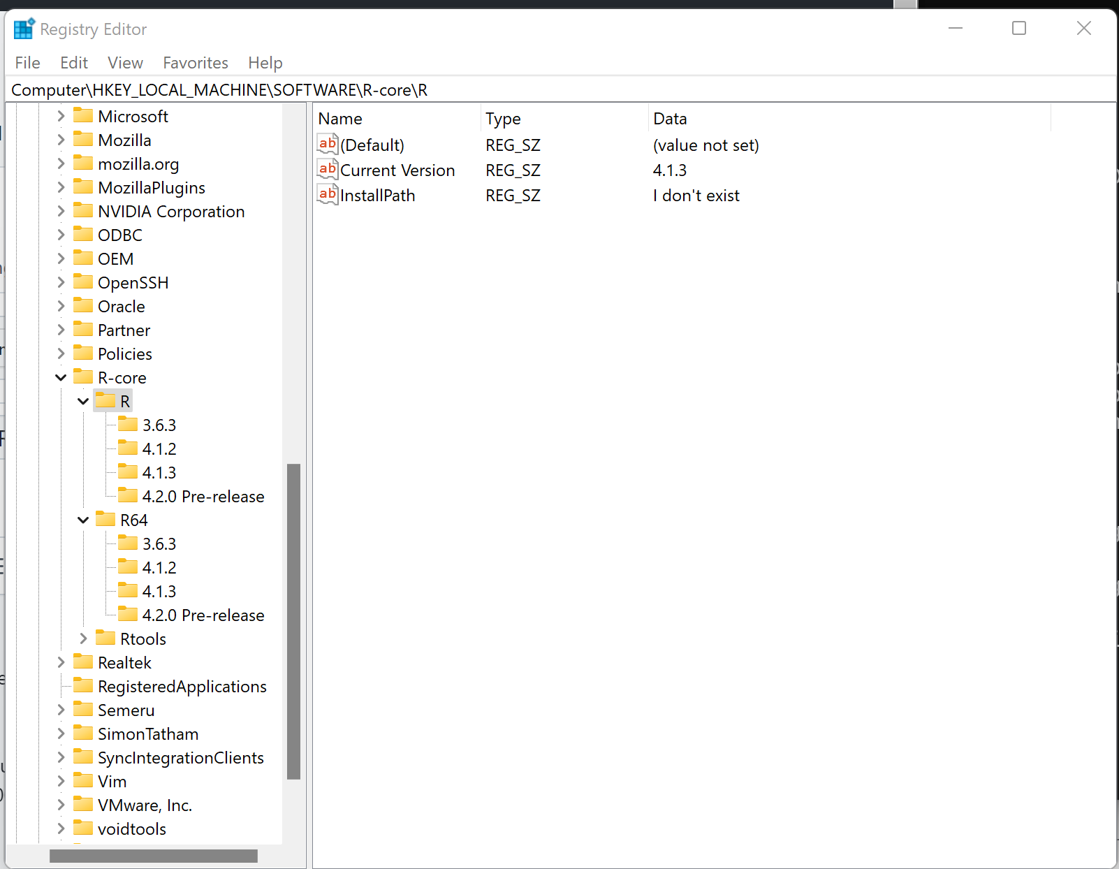Click the R64 folder icon

tap(106, 519)
